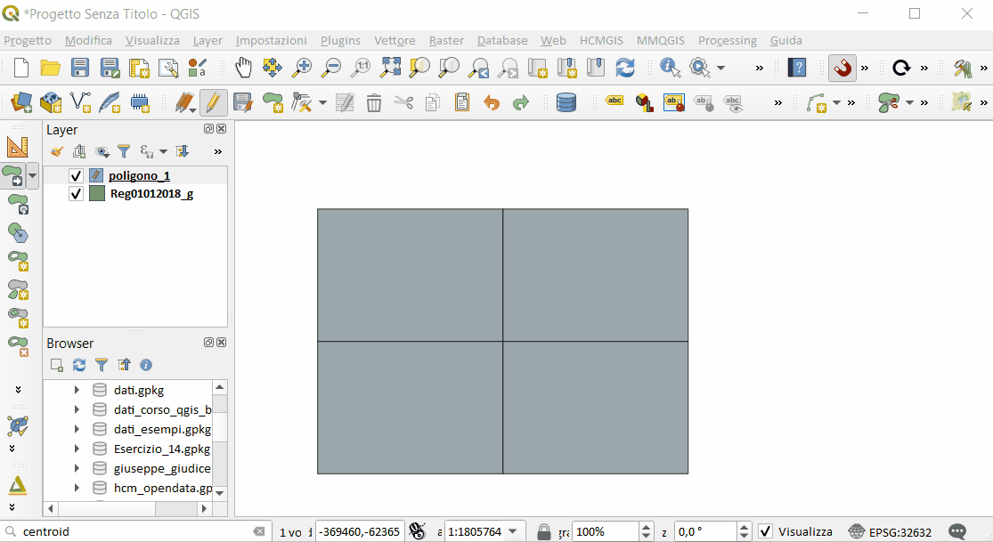
Task: Click the Save Project floppy icon
Action: tap(80, 68)
